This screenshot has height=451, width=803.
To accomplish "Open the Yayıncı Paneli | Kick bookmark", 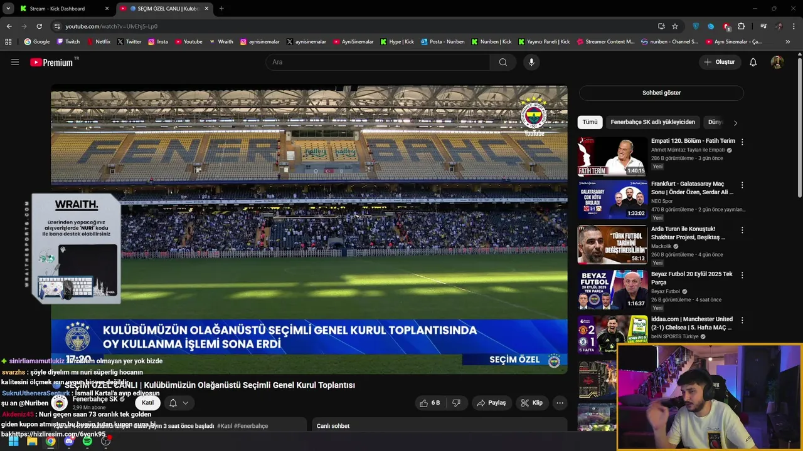I will tap(544, 42).
